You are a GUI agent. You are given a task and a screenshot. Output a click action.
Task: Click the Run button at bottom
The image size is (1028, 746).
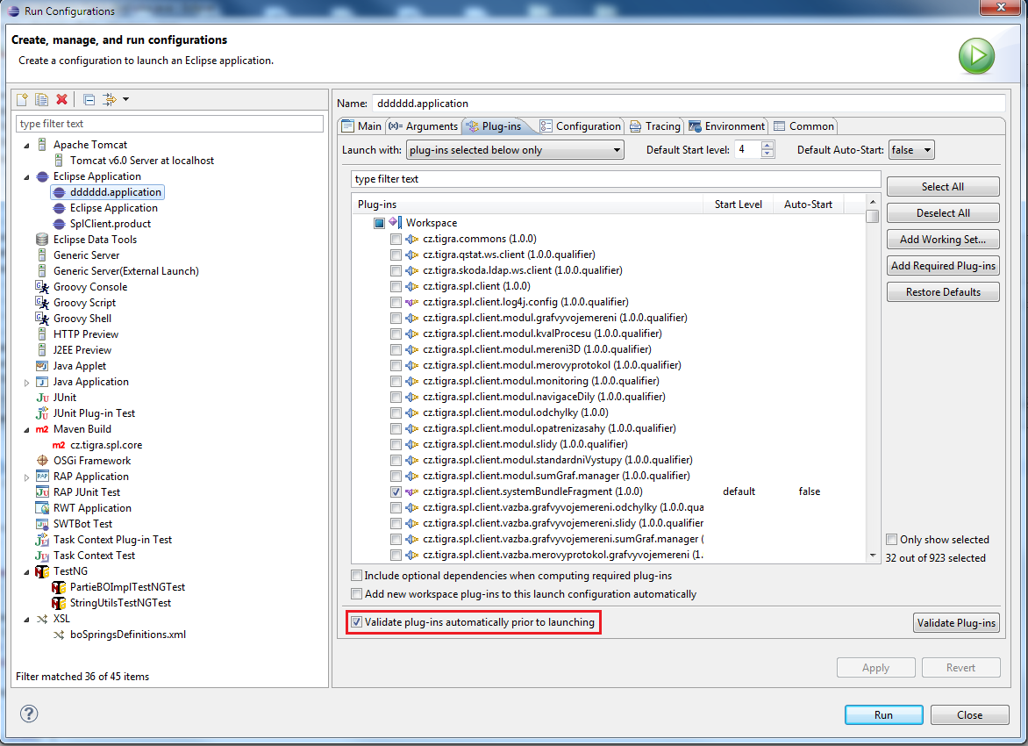click(x=883, y=714)
